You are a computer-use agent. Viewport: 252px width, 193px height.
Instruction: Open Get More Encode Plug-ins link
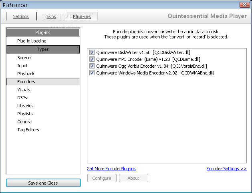(111, 169)
